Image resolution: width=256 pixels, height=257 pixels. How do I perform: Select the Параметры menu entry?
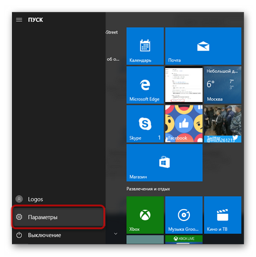[58, 217]
